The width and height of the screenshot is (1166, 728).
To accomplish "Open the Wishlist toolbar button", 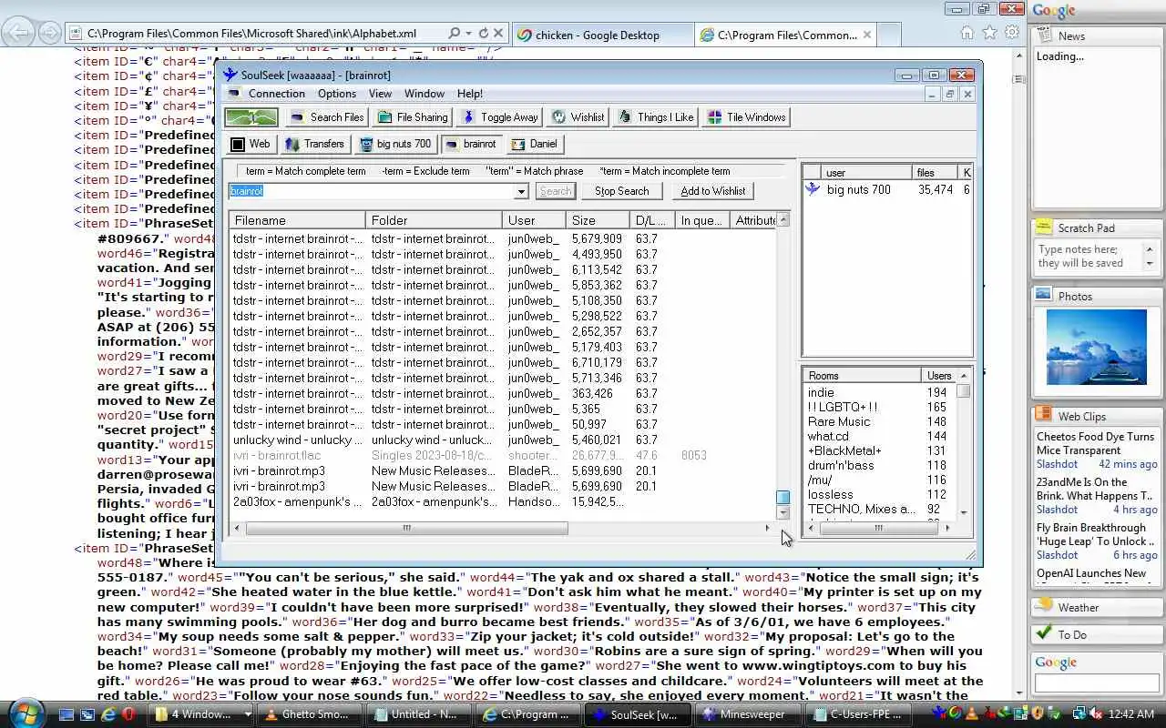I will coord(578,117).
